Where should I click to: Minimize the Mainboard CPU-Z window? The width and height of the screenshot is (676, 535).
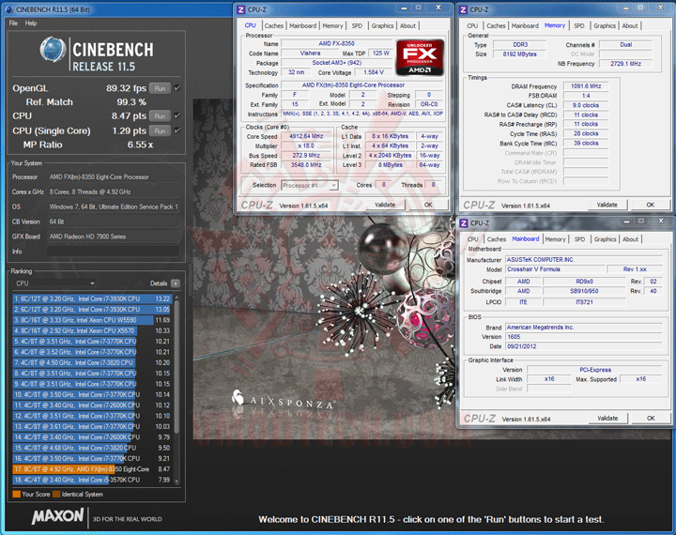point(626,222)
